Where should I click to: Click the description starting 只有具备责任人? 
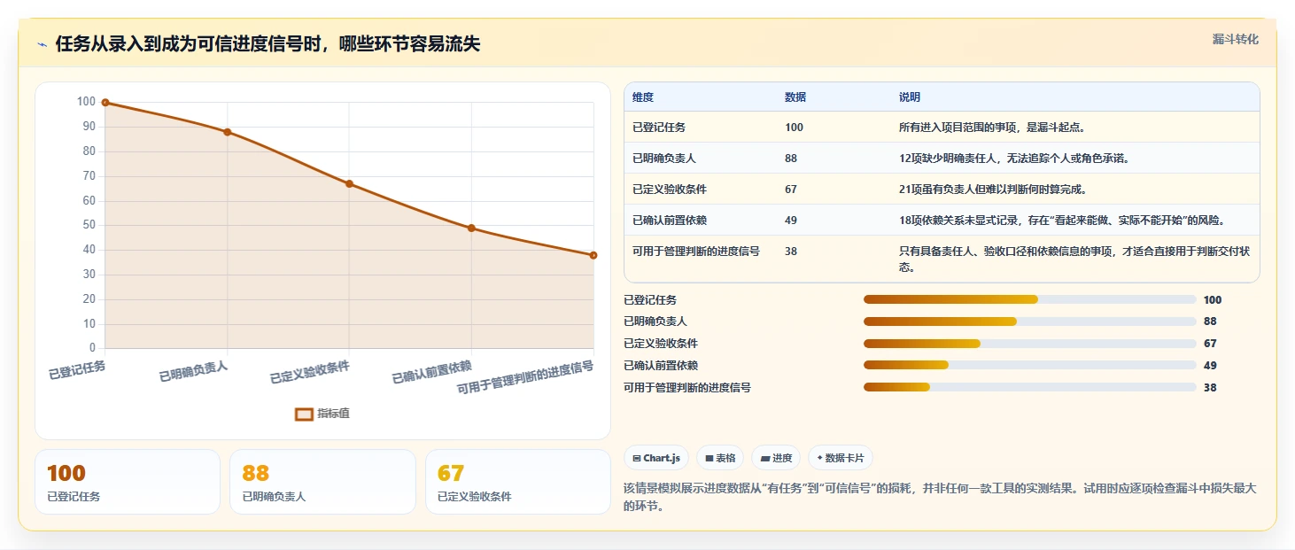[1074, 259]
